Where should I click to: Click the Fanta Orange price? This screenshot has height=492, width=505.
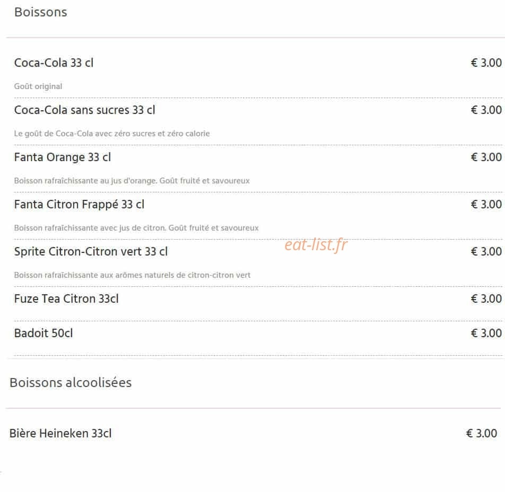[x=486, y=157]
